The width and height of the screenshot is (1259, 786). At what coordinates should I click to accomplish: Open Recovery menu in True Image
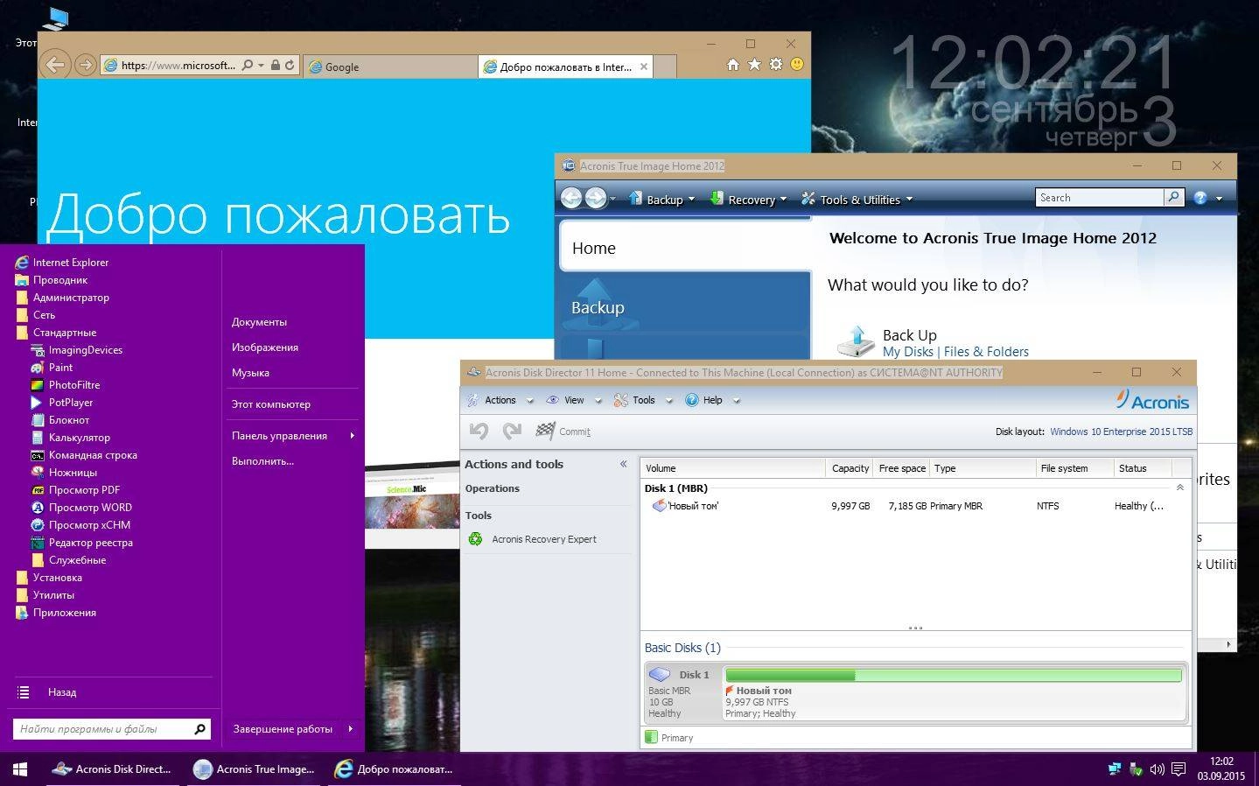coord(748,200)
